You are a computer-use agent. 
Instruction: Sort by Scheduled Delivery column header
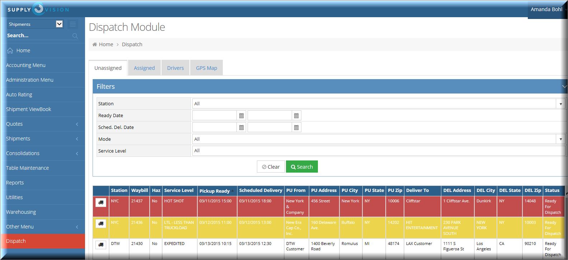[261, 191]
